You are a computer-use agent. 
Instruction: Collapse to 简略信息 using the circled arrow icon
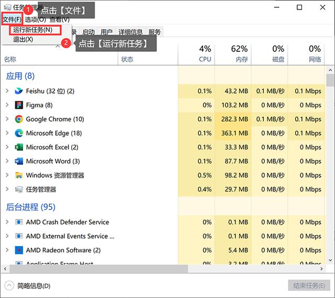tap(9, 285)
